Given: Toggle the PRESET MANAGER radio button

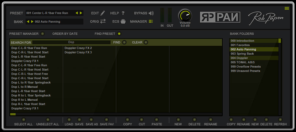Looking at the screenshot, I should point(43,34).
